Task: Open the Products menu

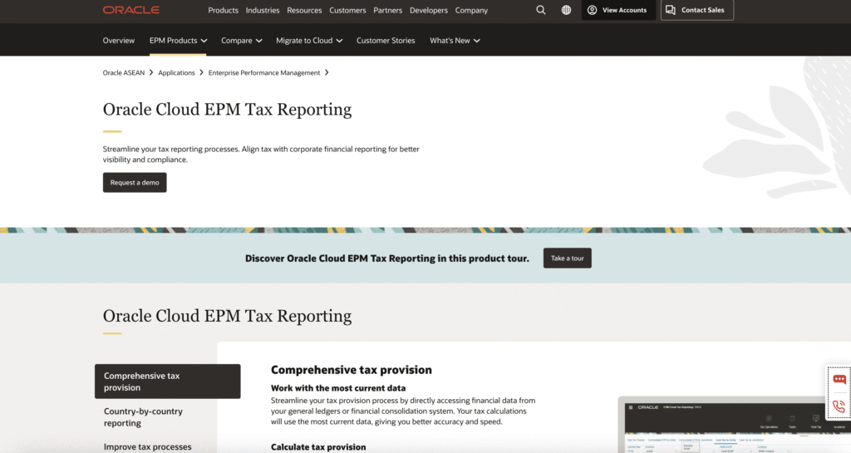Action: [223, 10]
